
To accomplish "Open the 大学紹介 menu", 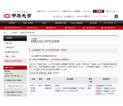I will [x=12, y=23].
